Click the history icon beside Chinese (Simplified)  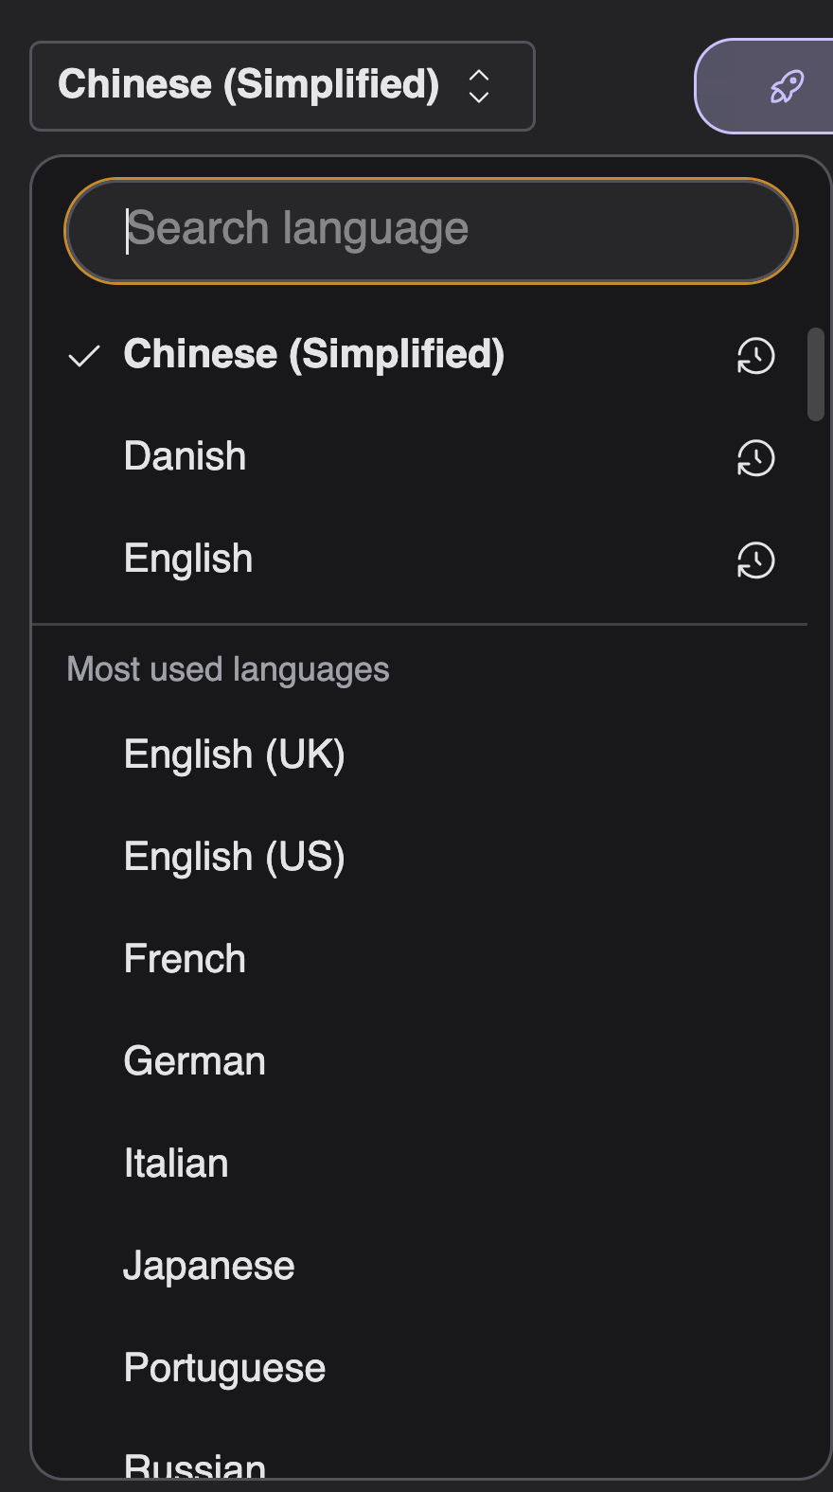coord(755,356)
